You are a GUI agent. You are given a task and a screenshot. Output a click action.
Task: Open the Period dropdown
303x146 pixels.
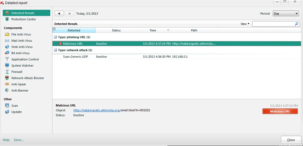pyautogui.click(x=286, y=14)
